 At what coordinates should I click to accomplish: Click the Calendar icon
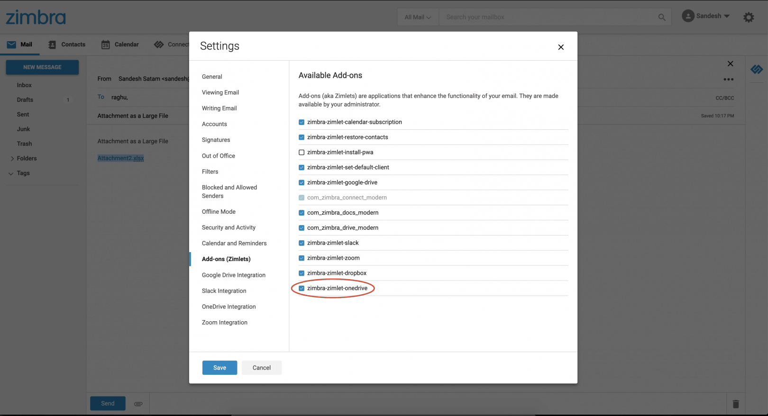tap(106, 45)
